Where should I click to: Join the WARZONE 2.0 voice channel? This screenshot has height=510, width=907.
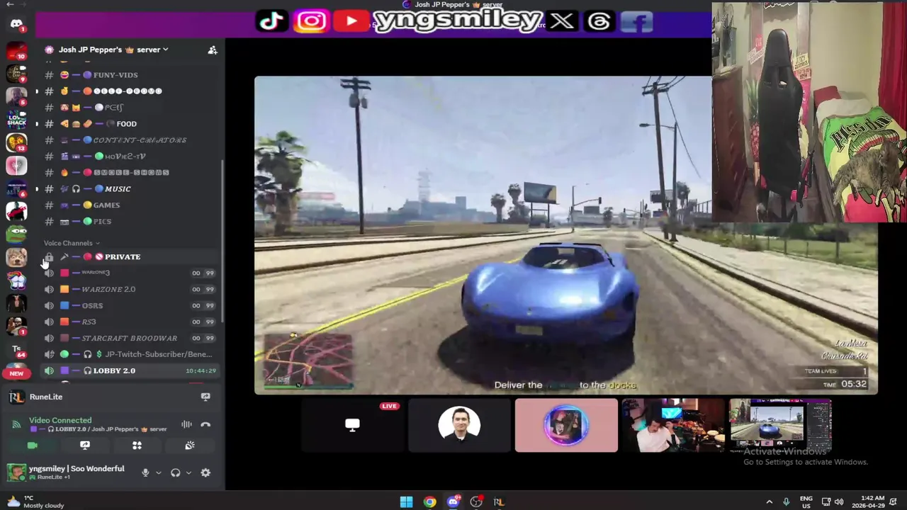[x=129, y=289]
